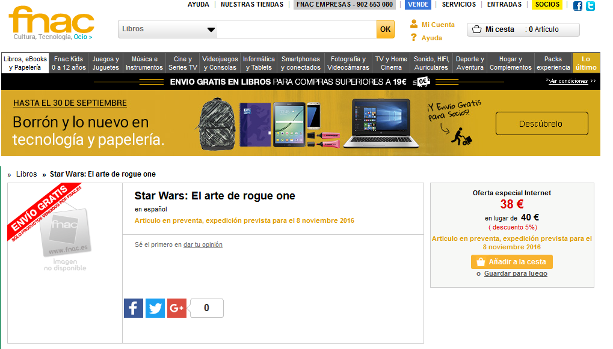This screenshot has height=349, width=613.
Task: Select Packs experiencia tab
Action: click(x=553, y=63)
